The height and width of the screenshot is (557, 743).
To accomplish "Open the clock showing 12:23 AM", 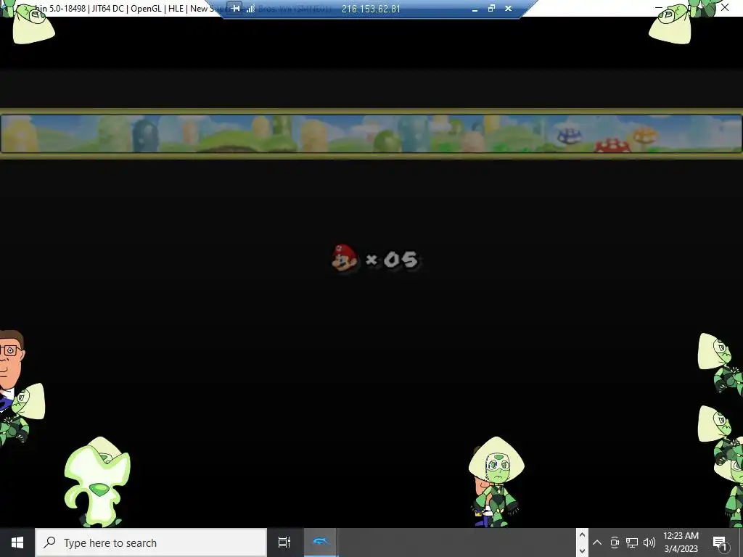I will point(681,542).
